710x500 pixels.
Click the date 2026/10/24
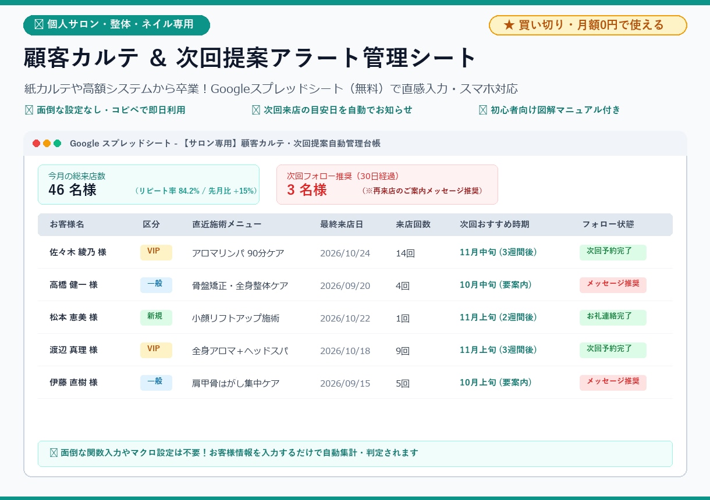click(x=345, y=253)
